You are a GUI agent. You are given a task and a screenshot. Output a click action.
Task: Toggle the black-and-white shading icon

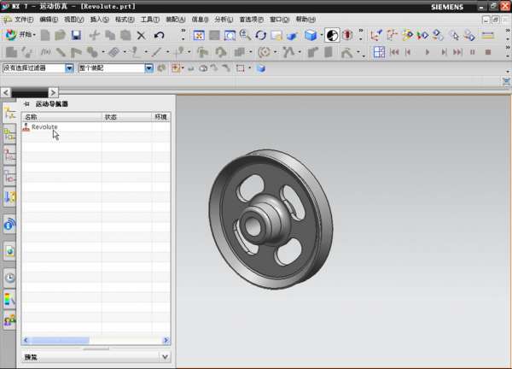click(x=332, y=35)
